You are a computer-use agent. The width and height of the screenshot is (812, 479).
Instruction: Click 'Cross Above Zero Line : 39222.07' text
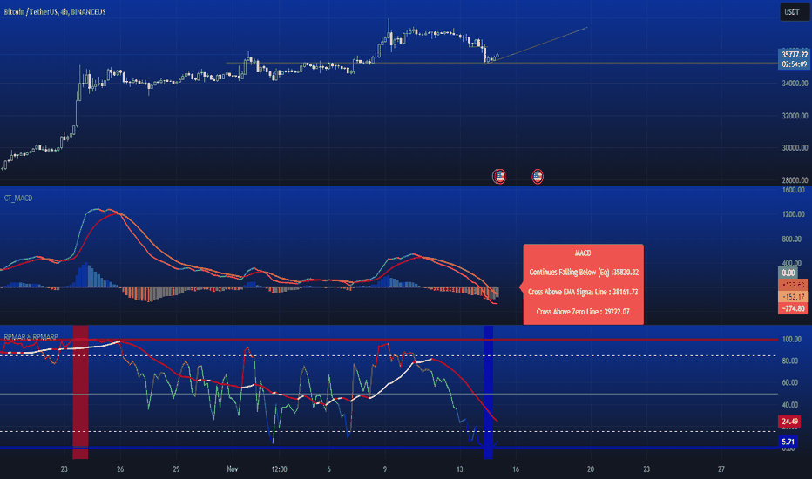(x=583, y=311)
